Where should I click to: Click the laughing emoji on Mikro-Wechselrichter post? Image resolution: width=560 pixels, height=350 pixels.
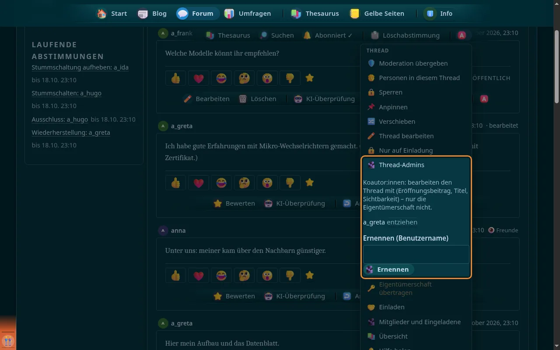[221, 182]
